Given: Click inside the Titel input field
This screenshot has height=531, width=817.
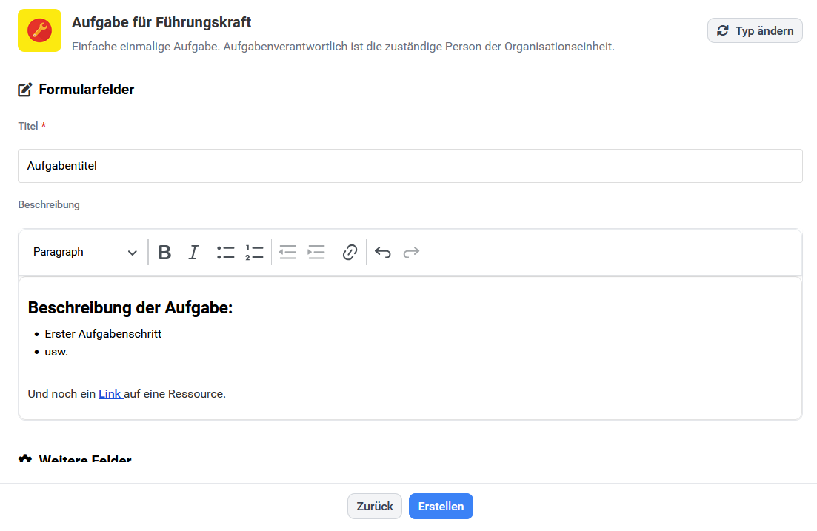Looking at the screenshot, I should pos(410,165).
